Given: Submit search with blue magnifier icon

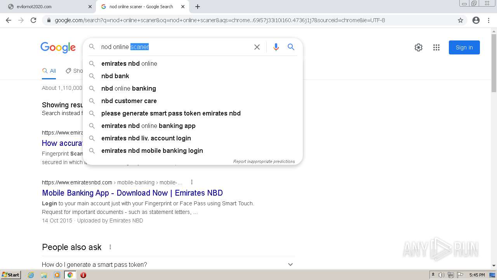Looking at the screenshot, I should click(x=291, y=47).
